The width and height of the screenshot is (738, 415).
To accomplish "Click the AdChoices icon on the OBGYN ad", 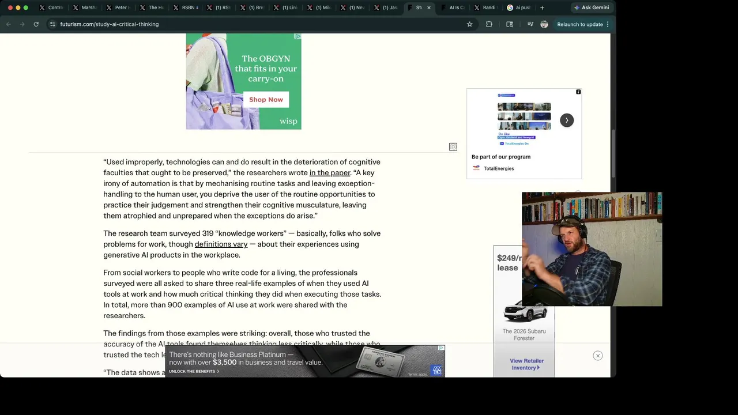I will tap(298, 36).
